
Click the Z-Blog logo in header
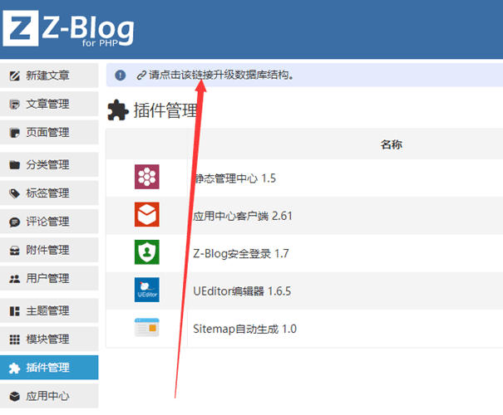[68, 29]
